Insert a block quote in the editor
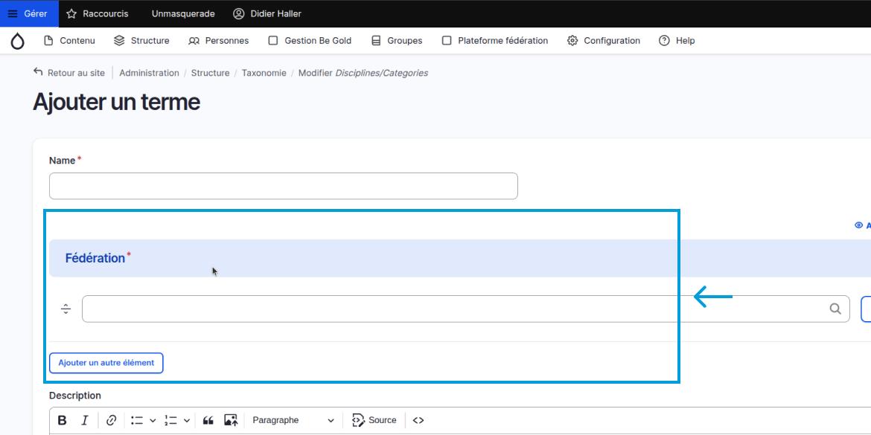This screenshot has width=871, height=435. pyautogui.click(x=208, y=420)
